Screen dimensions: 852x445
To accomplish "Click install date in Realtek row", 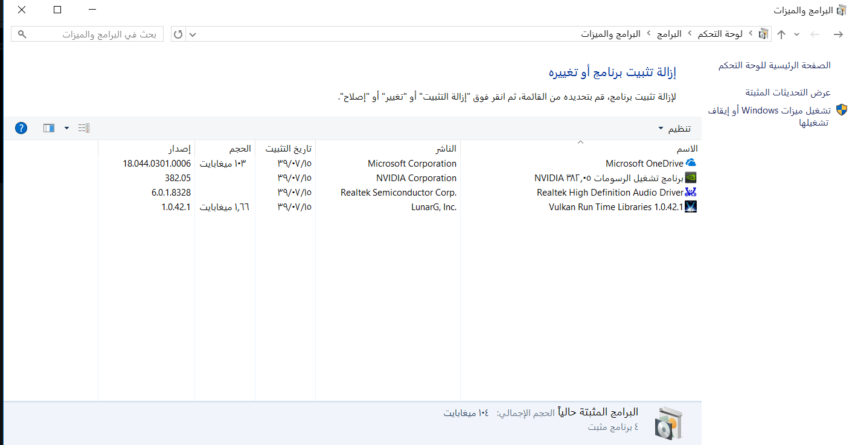I will click(295, 192).
